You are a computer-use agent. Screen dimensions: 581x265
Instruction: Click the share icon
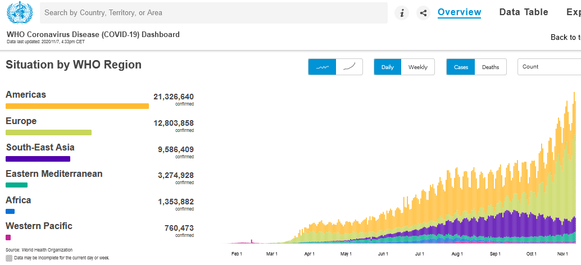coord(423,13)
